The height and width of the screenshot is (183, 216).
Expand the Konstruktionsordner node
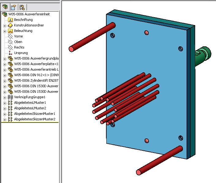point(5,26)
